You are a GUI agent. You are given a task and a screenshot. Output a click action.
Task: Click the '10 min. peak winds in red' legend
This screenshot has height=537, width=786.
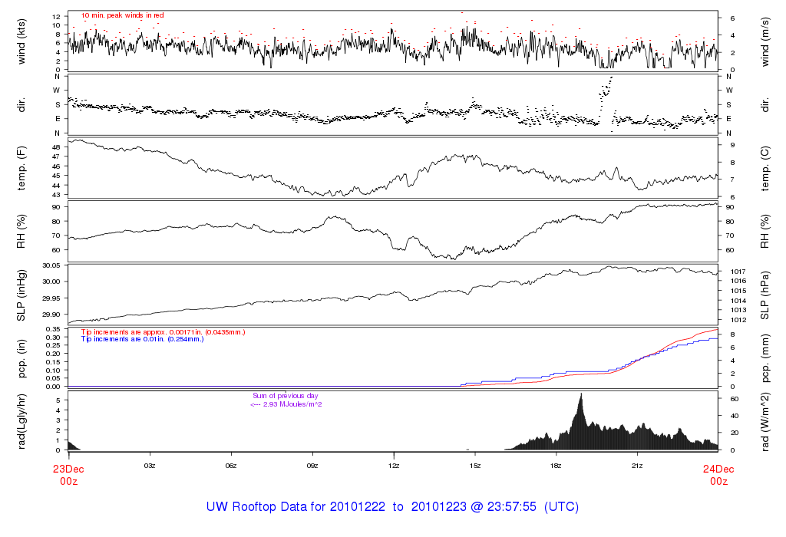click(x=122, y=15)
